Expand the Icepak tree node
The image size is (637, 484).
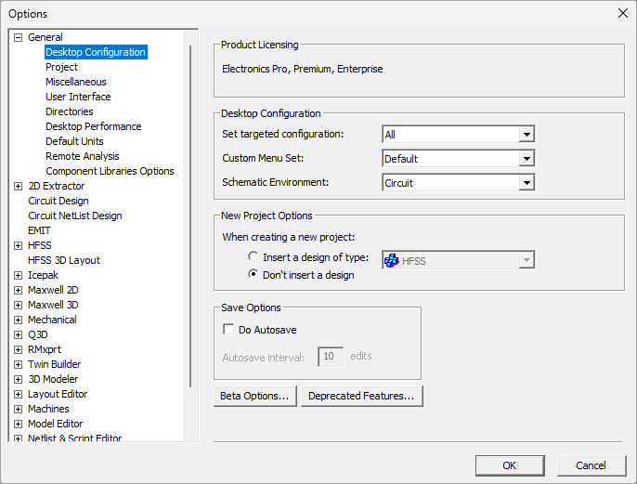18,276
